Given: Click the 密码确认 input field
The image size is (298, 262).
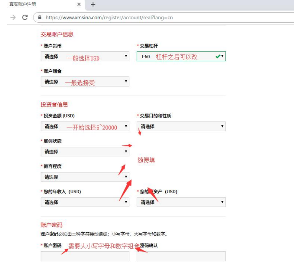Looking at the screenshot, I should 181,256.
